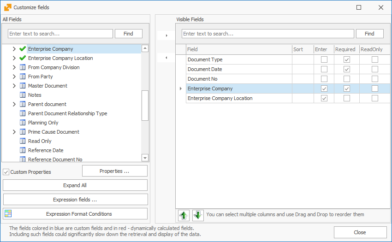Image resolution: width=392 pixels, height=242 pixels.
Task: Toggle the Custom Properties checkbox
Action: (x=6, y=172)
